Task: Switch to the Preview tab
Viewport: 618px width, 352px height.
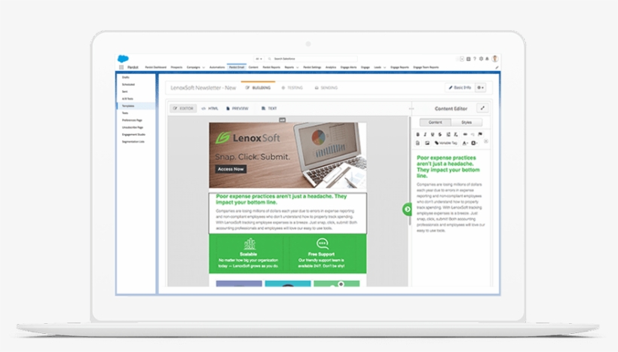Action: (237, 109)
